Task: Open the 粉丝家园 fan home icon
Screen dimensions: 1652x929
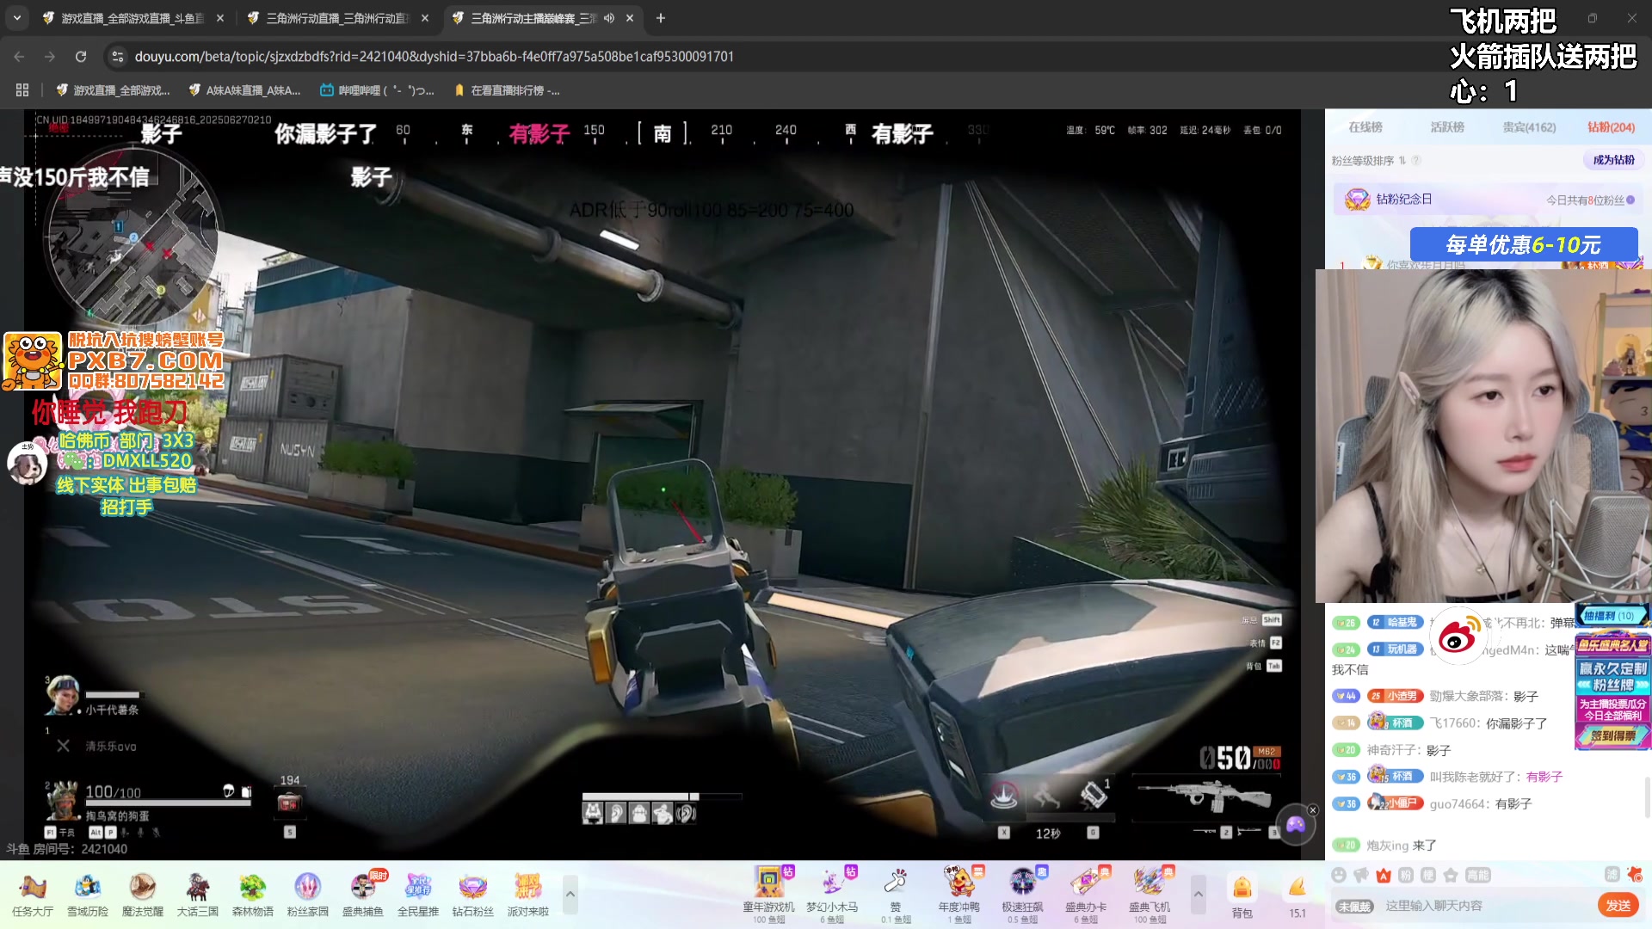Action: point(308,895)
